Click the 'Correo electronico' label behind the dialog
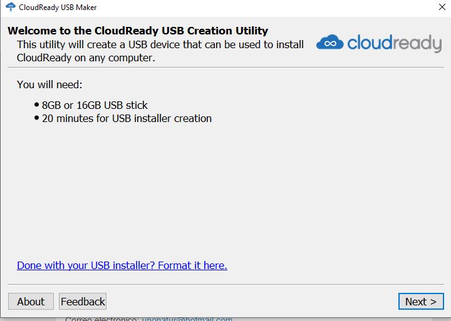Screen dimensions: 451x321 tap(100, 318)
